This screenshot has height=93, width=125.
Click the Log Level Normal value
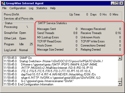click(24, 50)
